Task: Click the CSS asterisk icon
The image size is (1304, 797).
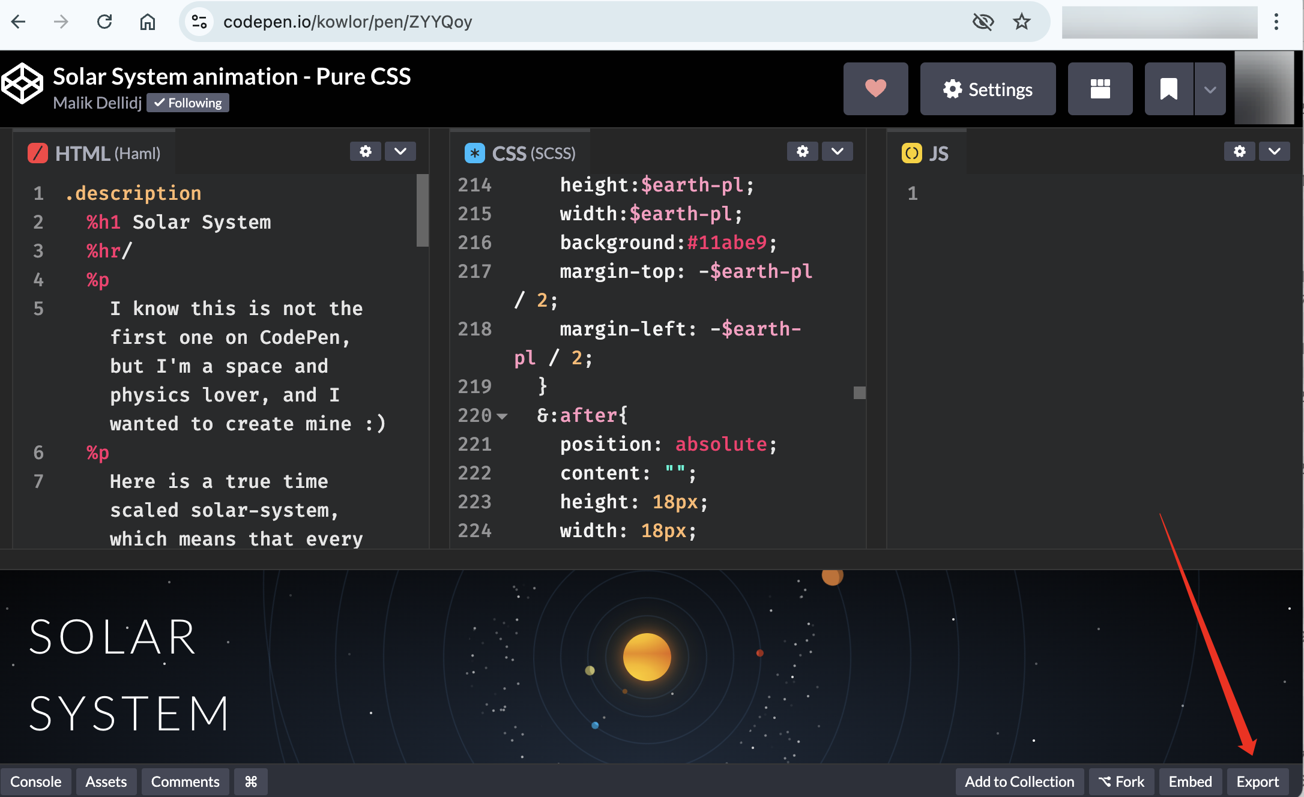Action: pyautogui.click(x=474, y=153)
